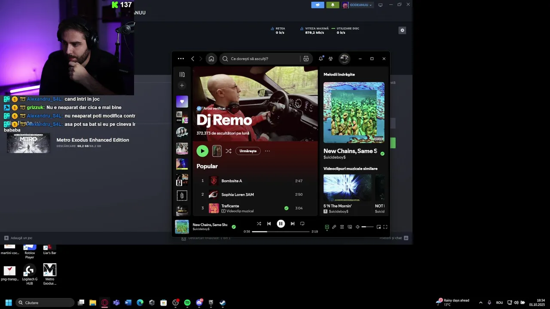Toggle shuffle in the player controls

(259, 224)
